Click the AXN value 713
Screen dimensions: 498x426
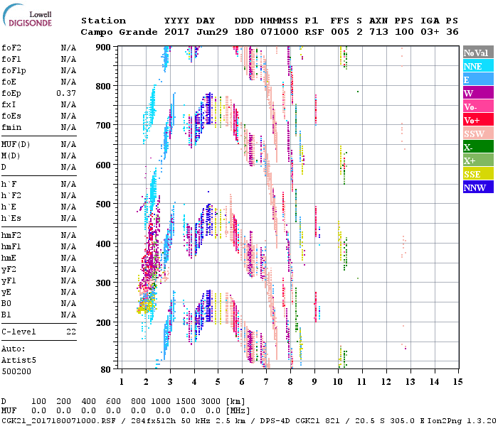coord(378,32)
